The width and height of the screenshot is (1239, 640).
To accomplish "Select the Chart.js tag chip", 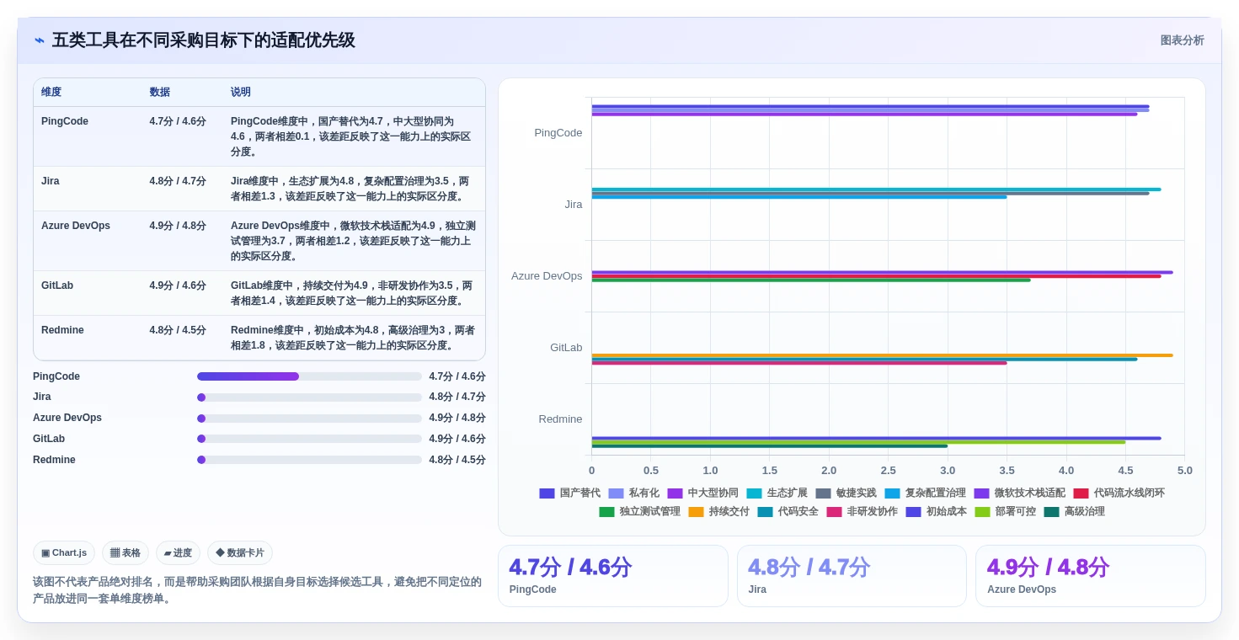I will [x=64, y=553].
